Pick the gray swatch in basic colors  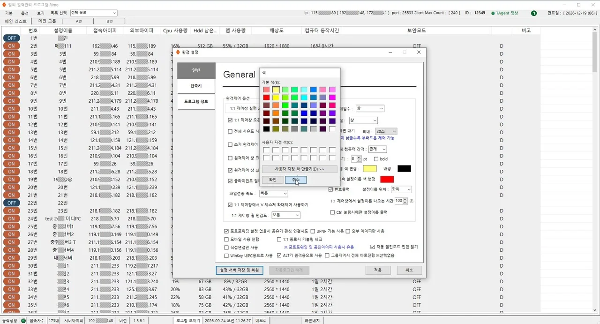click(294, 129)
